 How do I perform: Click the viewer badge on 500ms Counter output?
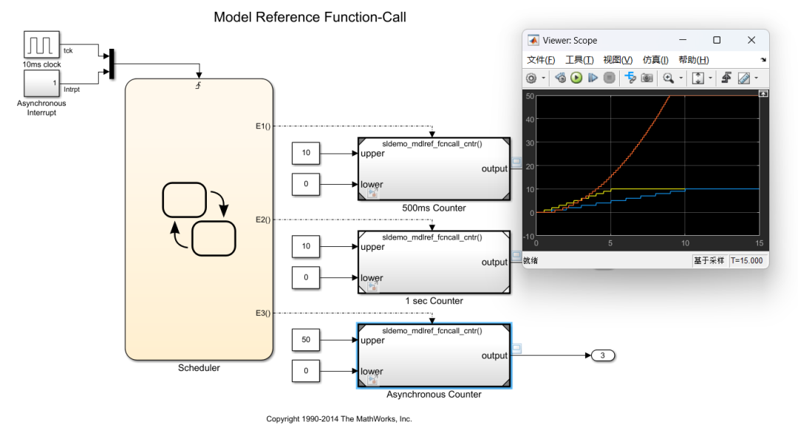(516, 162)
